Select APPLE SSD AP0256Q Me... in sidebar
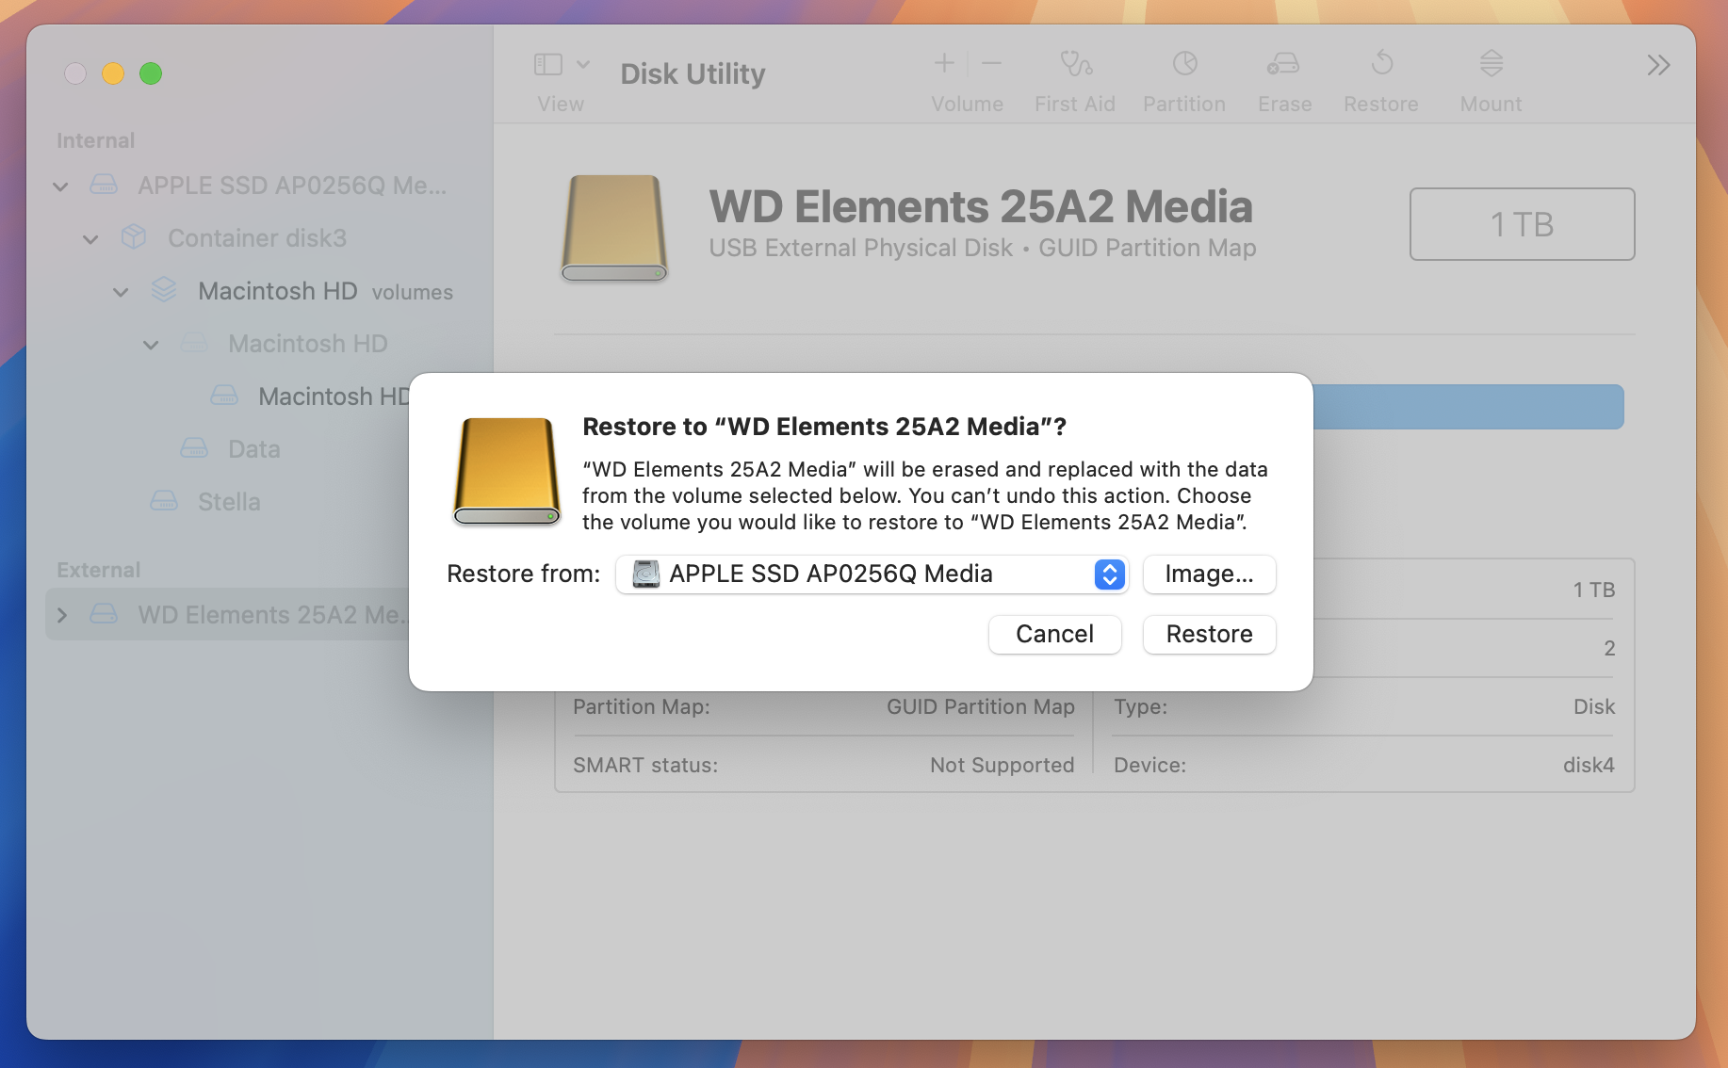Image resolution: width=1728 pixels, height=1068 pixels. point(292,186)
